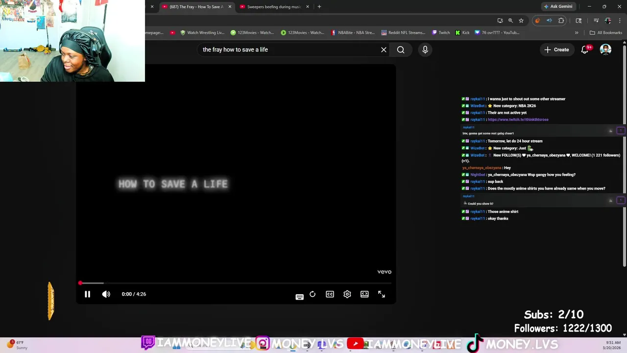Open the YouTube Create menu
The image size is (627, 353).
pyautogui.click(x=556, y=50)
